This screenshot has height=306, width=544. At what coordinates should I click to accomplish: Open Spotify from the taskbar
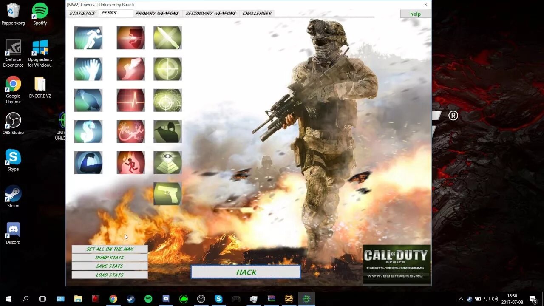pos(148,299)
